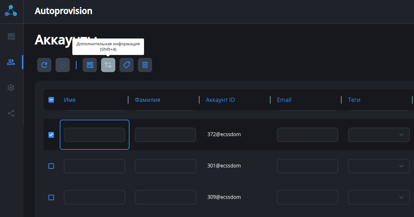Click the refresh accounts toolbar icon

coord(44,65)
